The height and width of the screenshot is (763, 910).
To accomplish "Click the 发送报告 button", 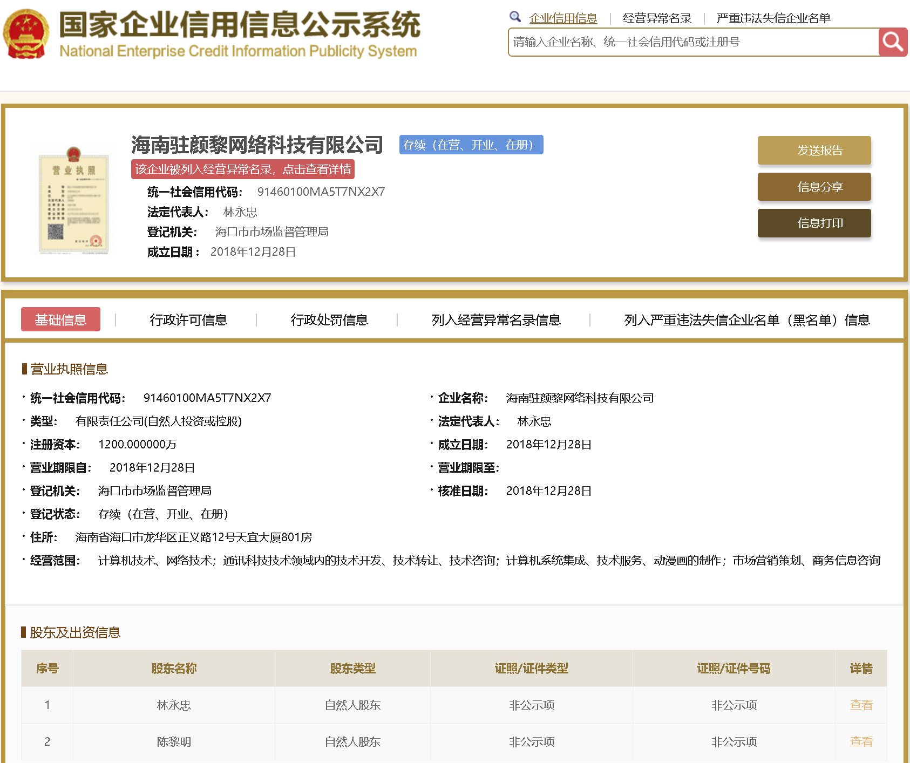I will (x=814, y=151).
